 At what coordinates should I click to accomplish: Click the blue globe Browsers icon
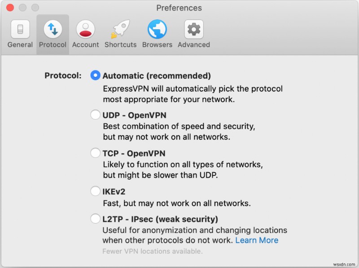point(157,28)
